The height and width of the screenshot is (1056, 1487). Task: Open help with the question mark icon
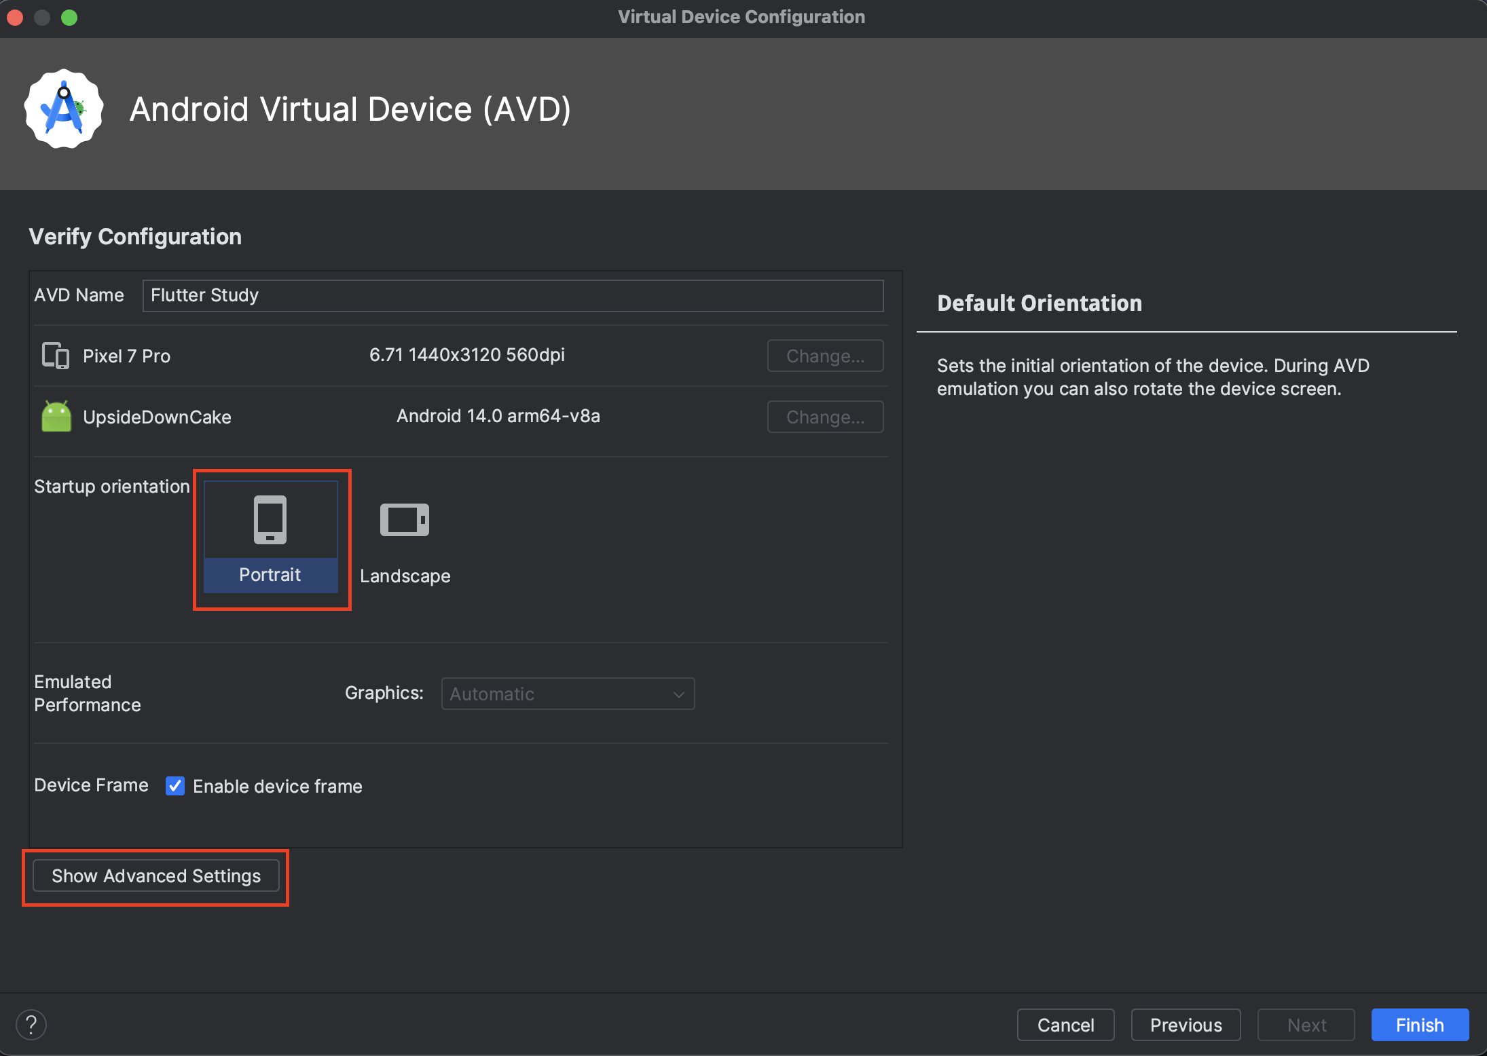point(31,1025)
